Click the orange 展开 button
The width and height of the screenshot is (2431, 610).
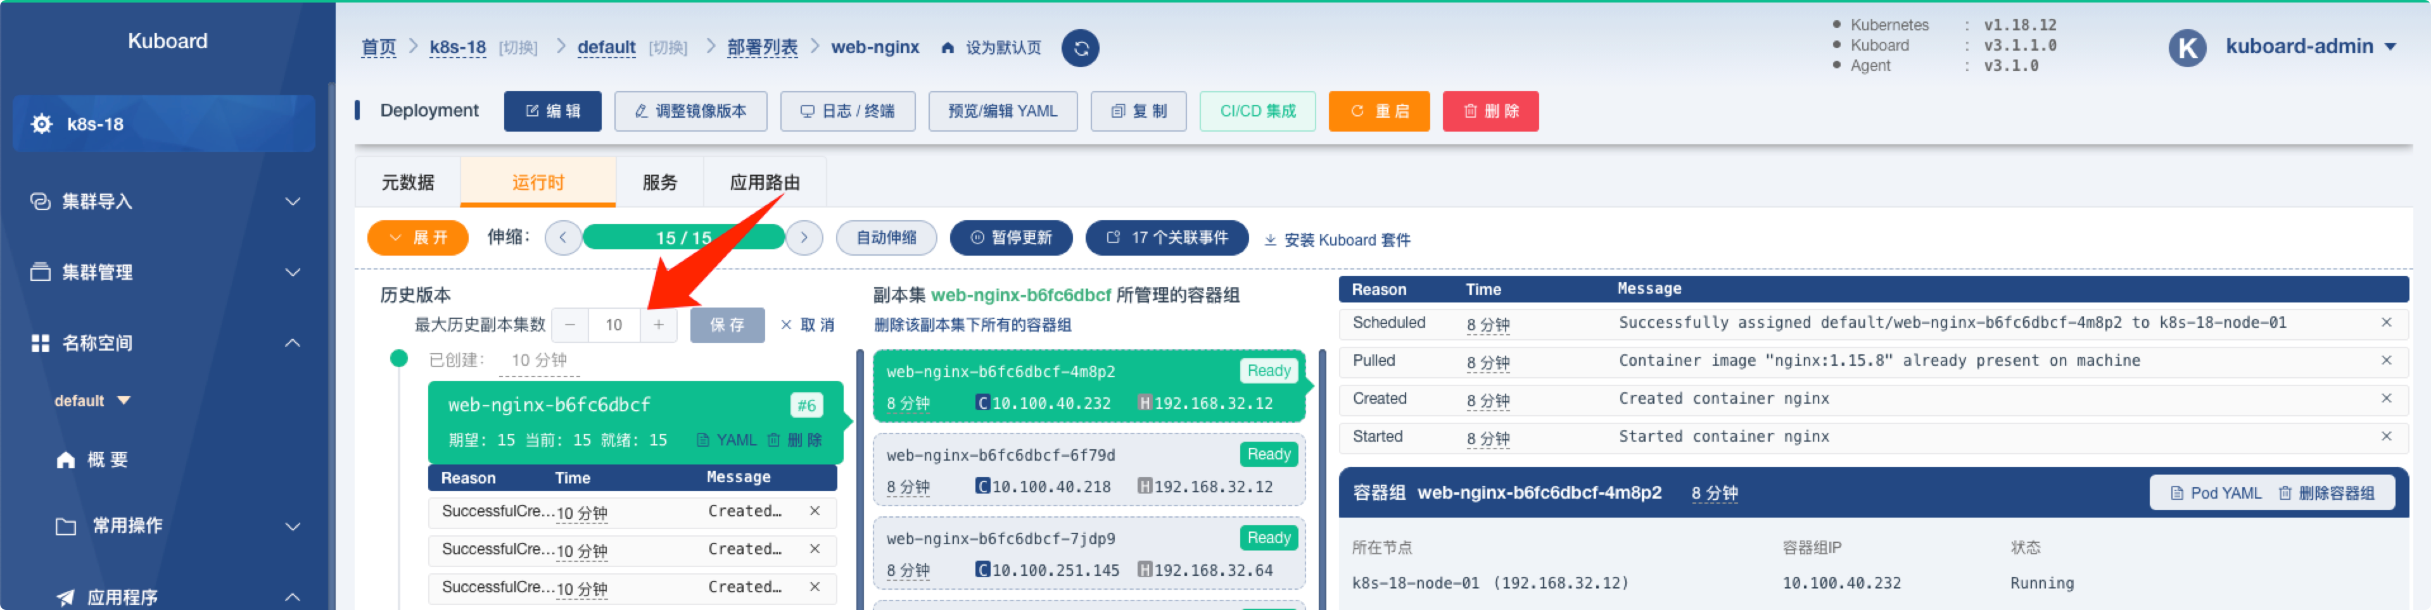pyautogui.click(x=418, y=237)
